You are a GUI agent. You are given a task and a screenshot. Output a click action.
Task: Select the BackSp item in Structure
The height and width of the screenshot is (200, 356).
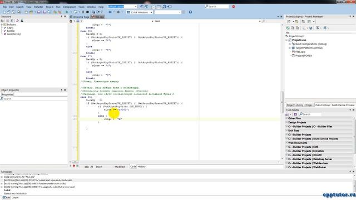click(x=11, y=31)
